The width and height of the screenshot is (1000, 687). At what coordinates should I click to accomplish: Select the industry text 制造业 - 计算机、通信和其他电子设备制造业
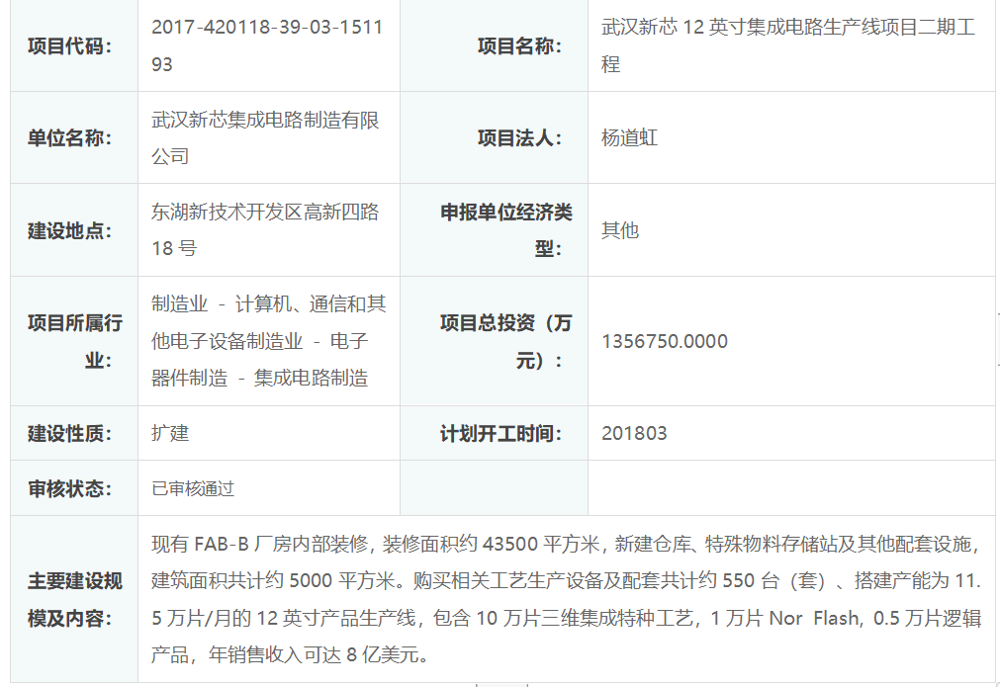(268, 322)
